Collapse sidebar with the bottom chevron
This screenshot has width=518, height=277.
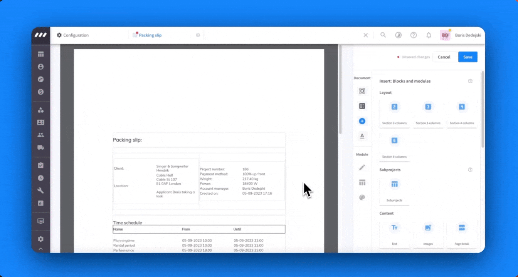tap(40, 249)
